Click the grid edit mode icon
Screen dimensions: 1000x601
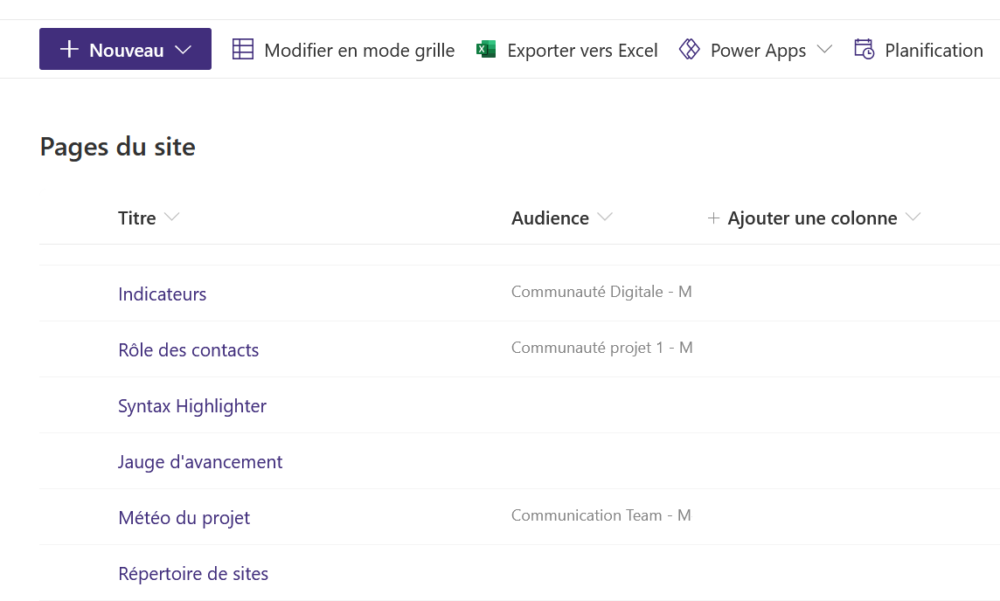(x=242, y=49)
